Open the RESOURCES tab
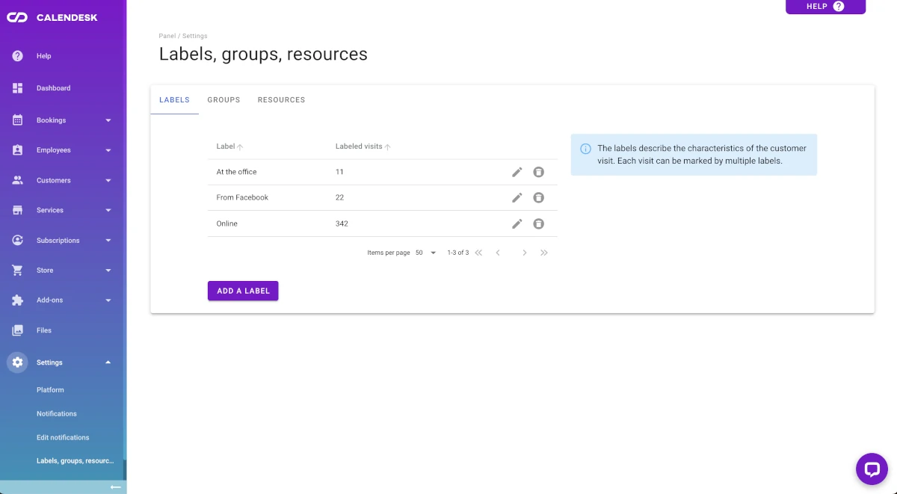Image resolution: width=897 pixels, height=494 pixels. coord(281,99)
